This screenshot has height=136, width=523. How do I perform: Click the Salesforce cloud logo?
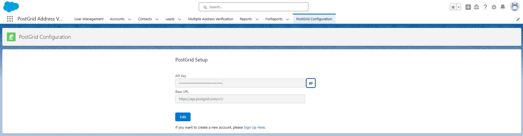point(11,7)
